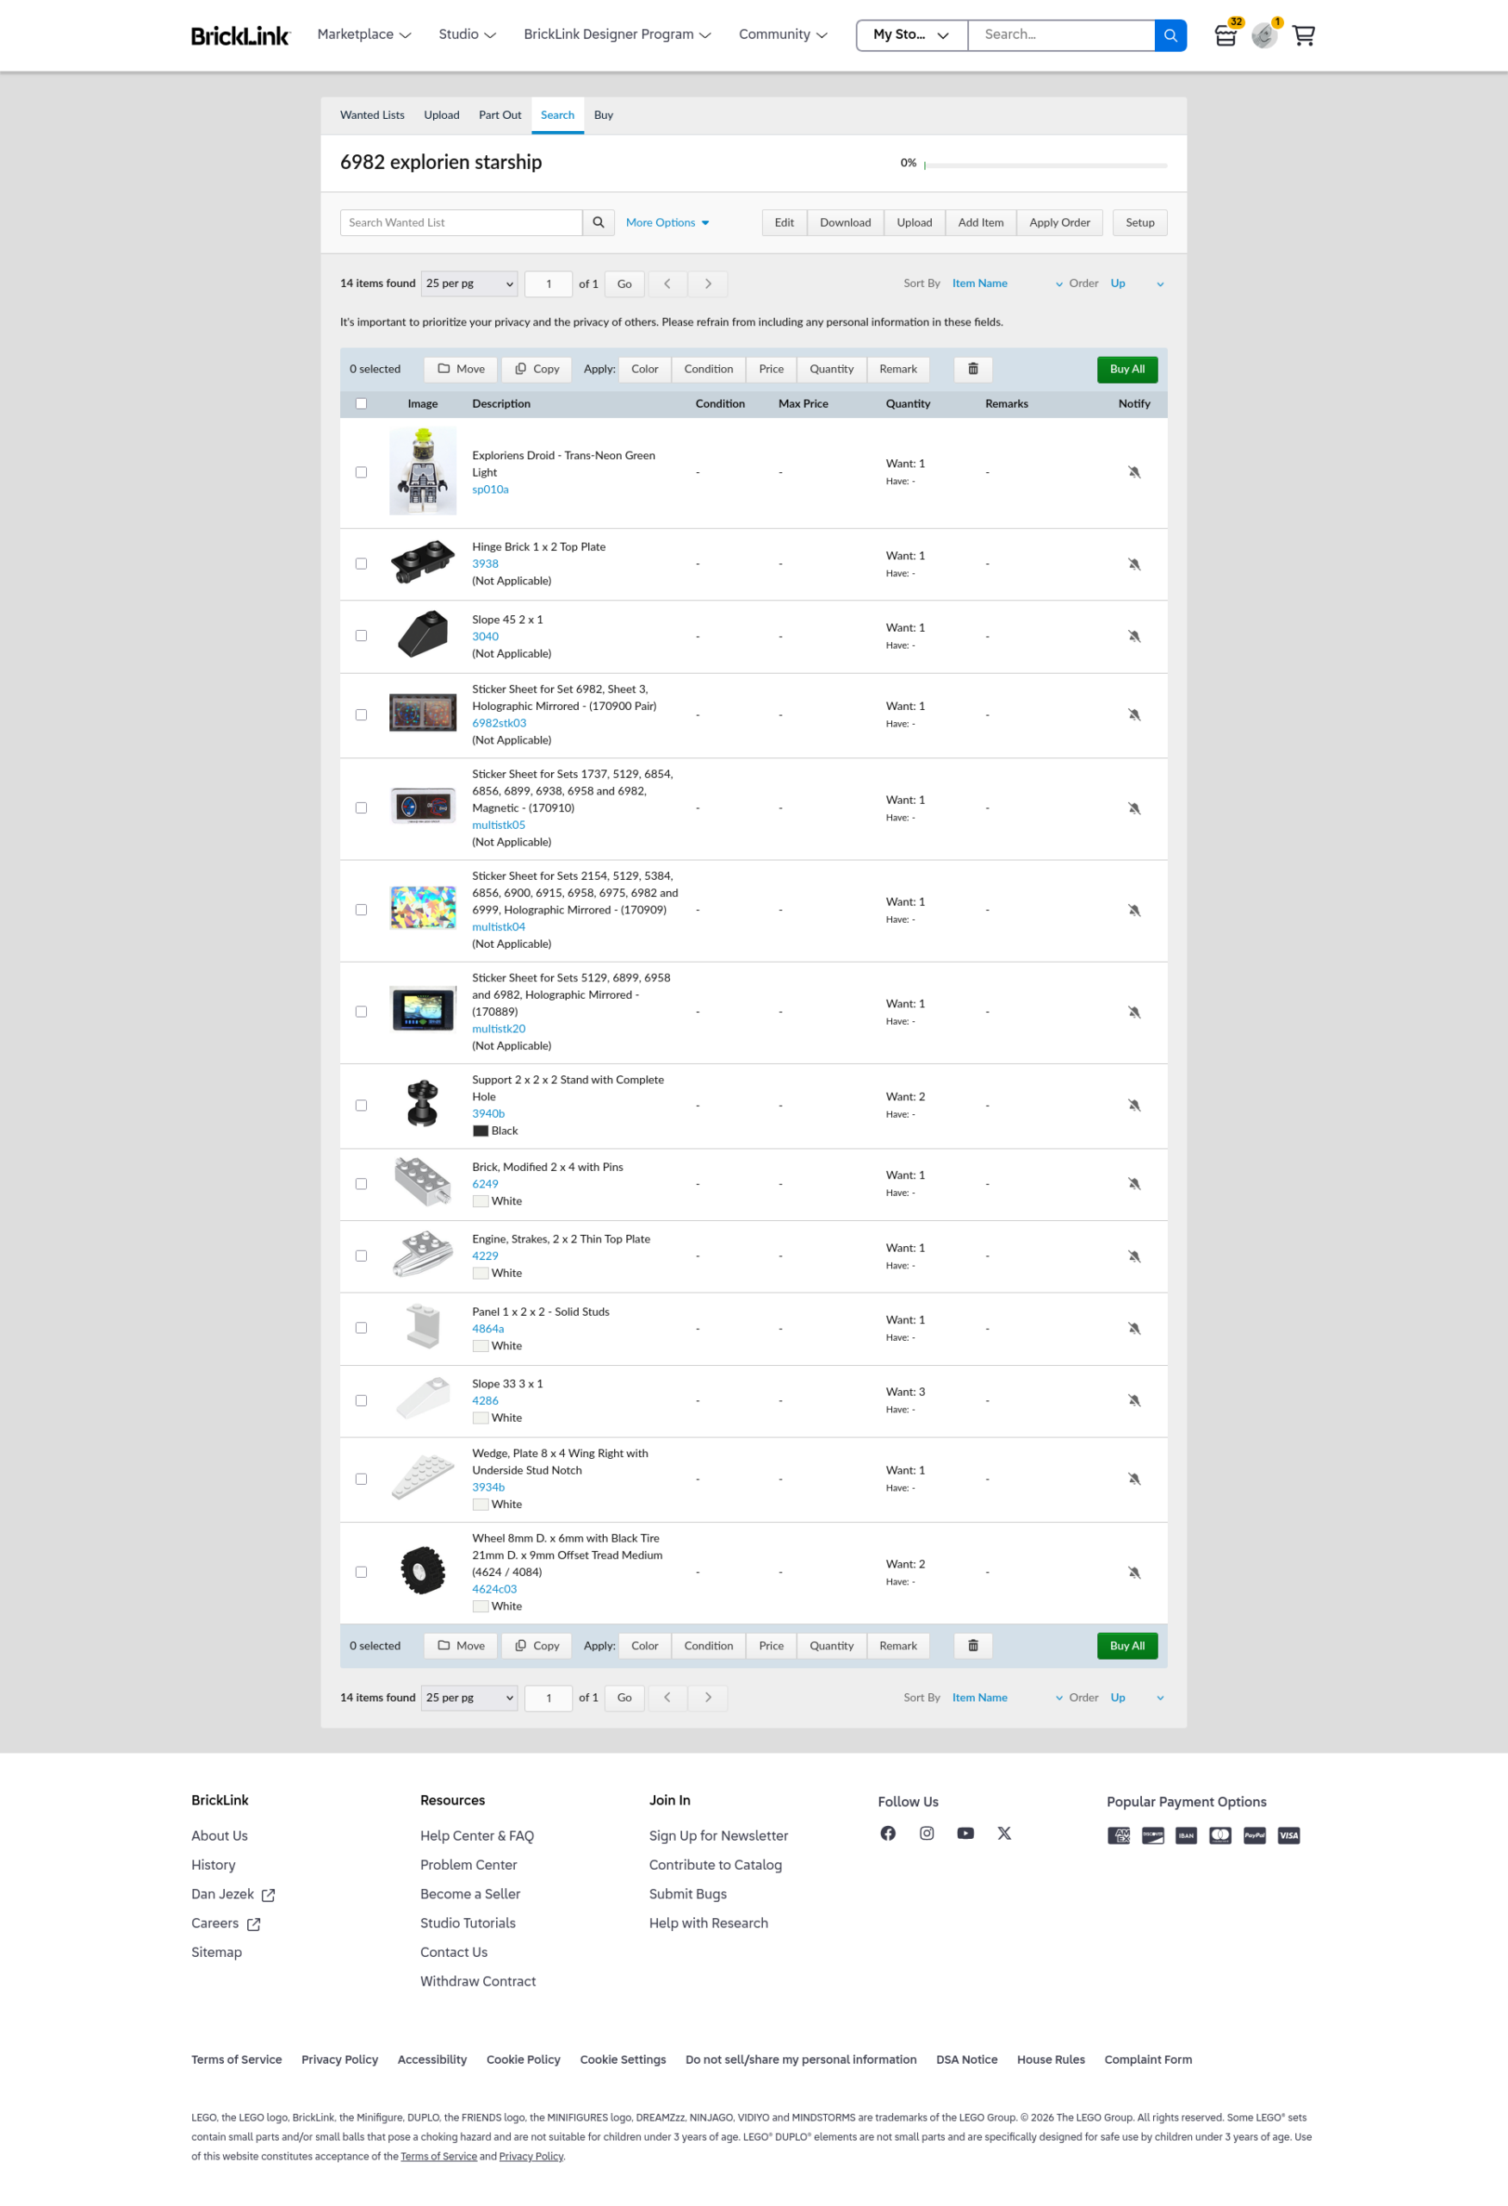This screenshot has height=2206, width=1508.
Task: Click the top trash delete icon
Action: tap(973, 370)
